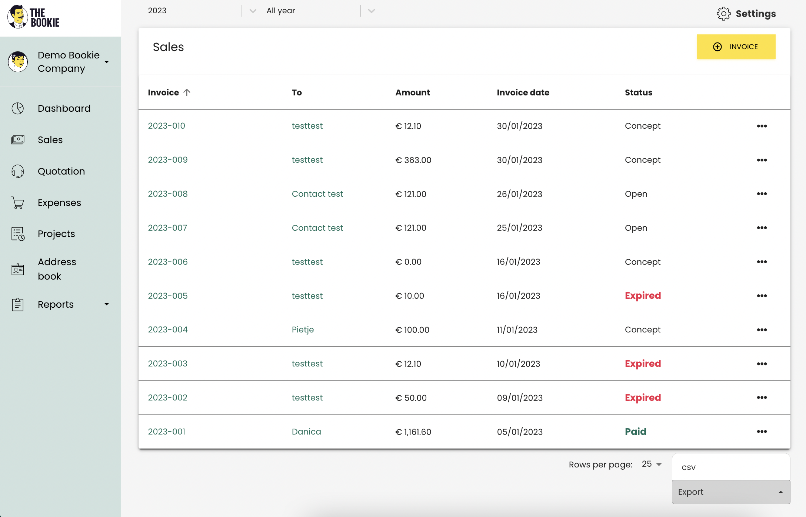This screenshot has height=517, width=806.
Task: Click the Dashboard pie chart icon
Action: pos(18,108)
